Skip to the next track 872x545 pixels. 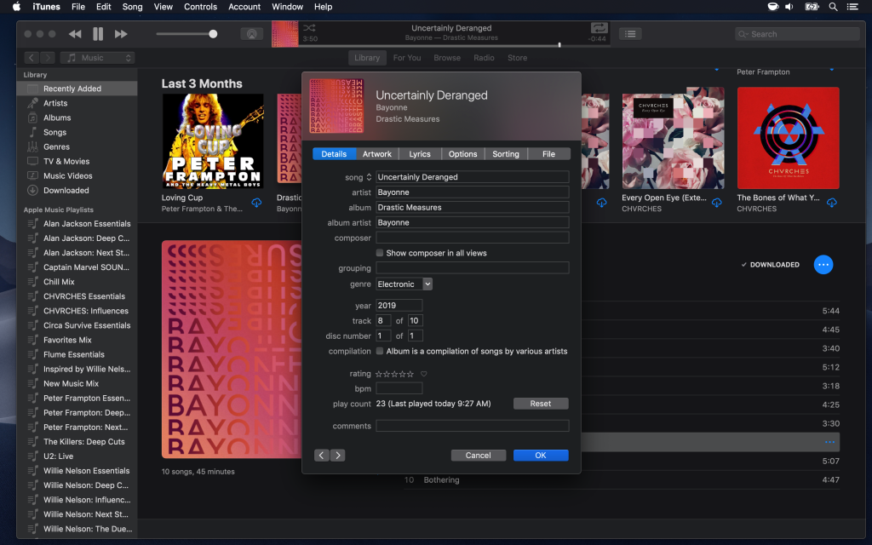pos(121,34)
